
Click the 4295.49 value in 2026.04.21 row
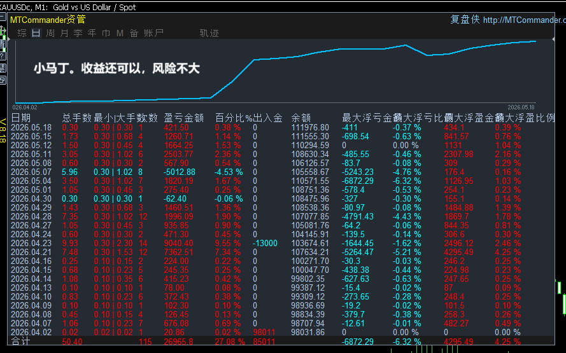tap(458, 252)
